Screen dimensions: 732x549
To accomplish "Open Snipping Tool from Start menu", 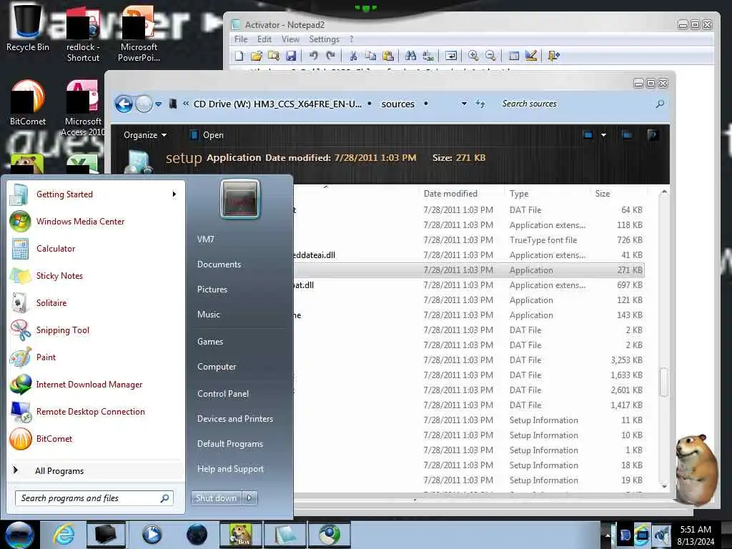I will click(x=97, y=330).
